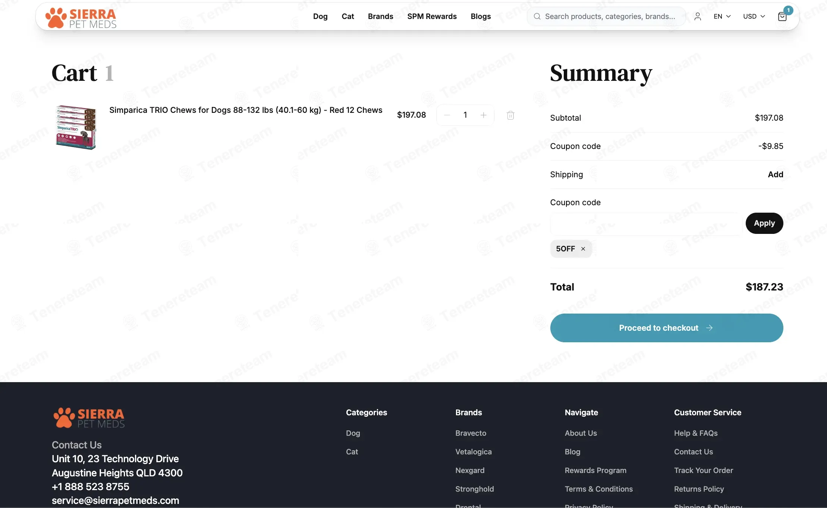Image resolution: width=827 pixels, height=508 pixels.
Task: Visit the Bravecto brand link
Action: tap(471, 433)
